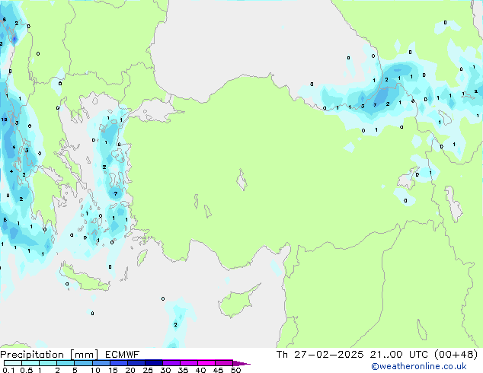Click the '10' legend scale label
Screen dimensions: 483x373
[95, 370]
